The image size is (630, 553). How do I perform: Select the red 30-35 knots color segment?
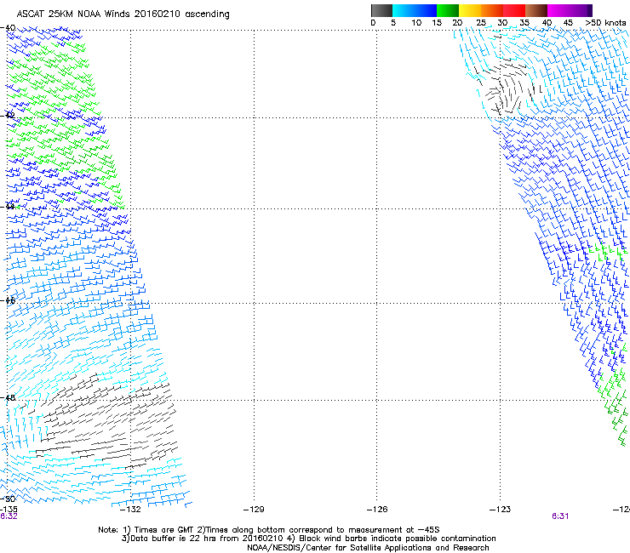pyautogui.click(x=514, y=10)
